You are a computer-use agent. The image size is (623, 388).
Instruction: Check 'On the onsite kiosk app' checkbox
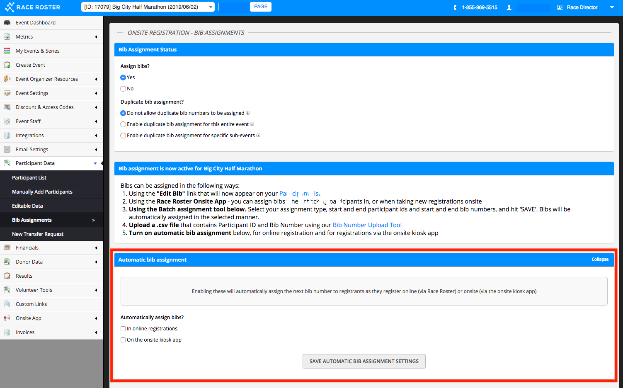(x=123, y=340)
